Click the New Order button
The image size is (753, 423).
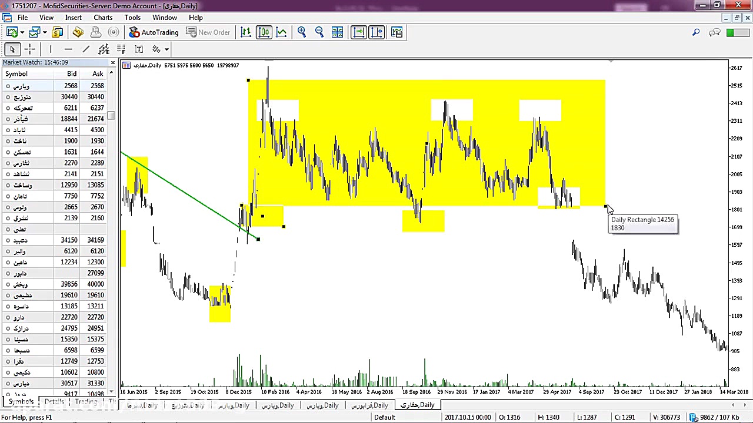(x=208, y=32)
